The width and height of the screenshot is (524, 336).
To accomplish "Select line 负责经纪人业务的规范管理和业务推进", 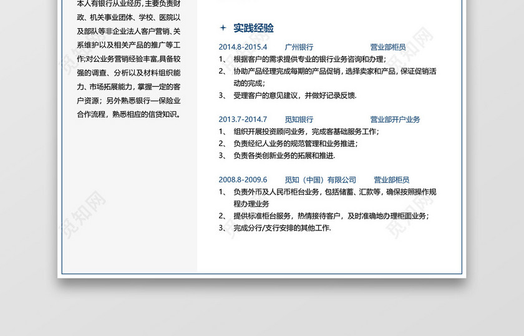I will (296, 144).
